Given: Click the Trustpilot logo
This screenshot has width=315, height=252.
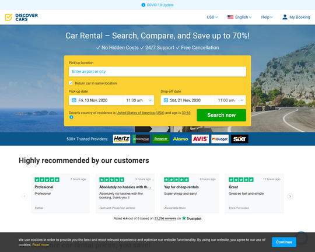Looking at the screenshot, I should coord(192,218).
